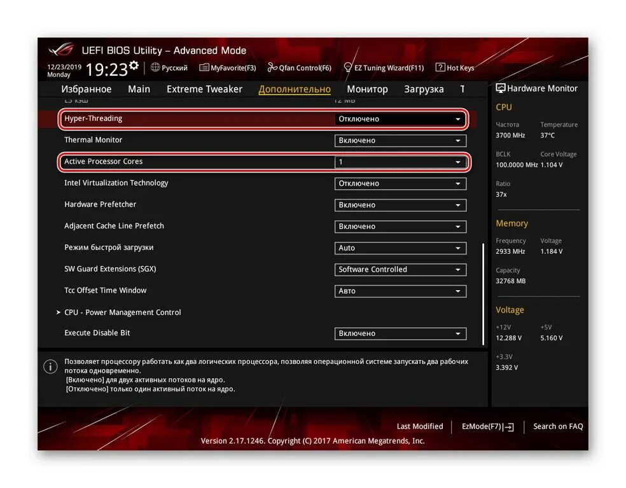Click the gear icon next to the clock
This screenshot has width=626, height=488.
point(134,65)
